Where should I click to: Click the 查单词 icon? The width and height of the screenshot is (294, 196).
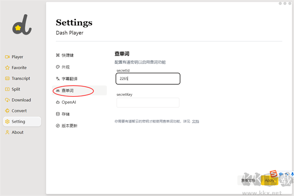[x=58, y=91]
